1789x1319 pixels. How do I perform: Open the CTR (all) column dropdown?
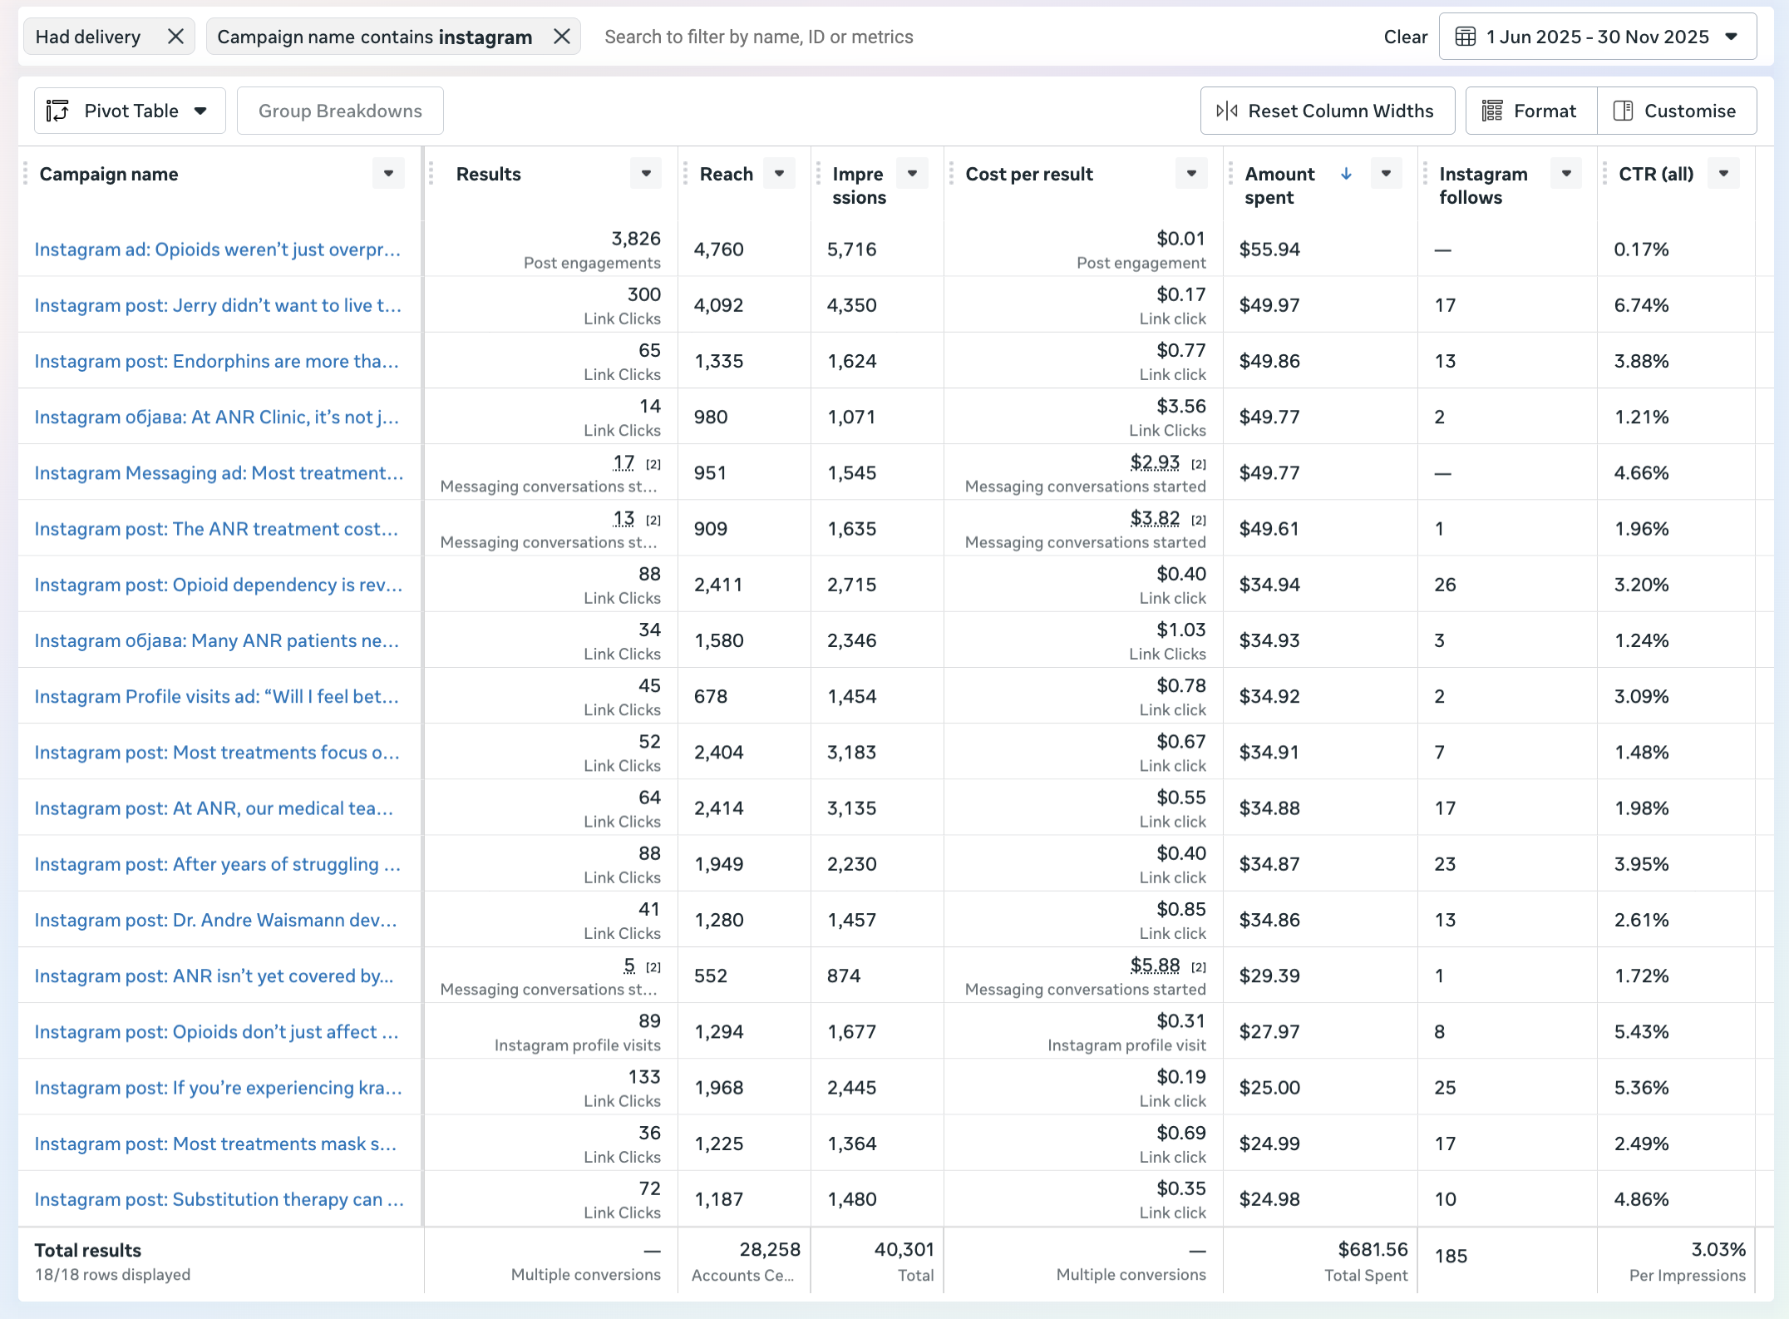1723,174
